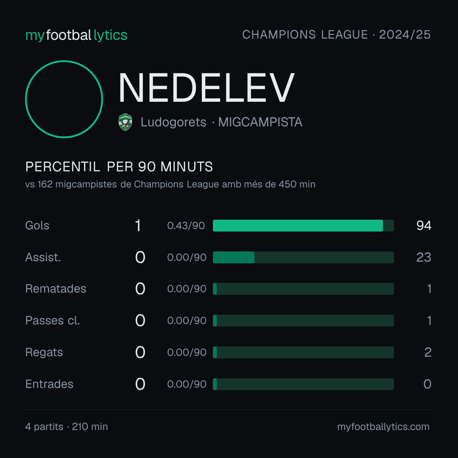
Task: Click the 4 partits 210 min footer
Action: tap(67, 427)
